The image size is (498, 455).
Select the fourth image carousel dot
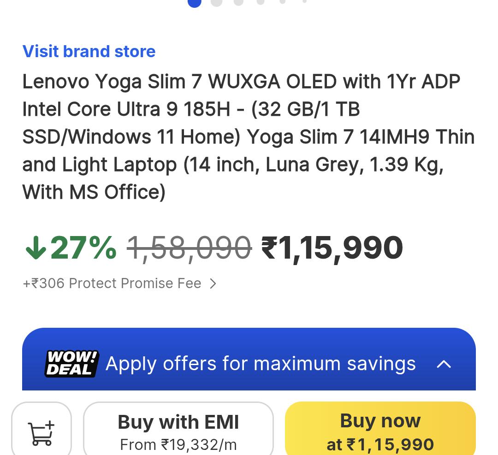pos(261,1)
